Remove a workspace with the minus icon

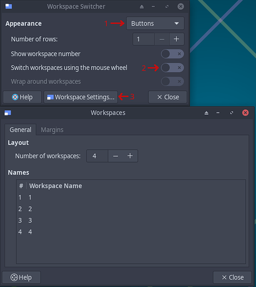click(x=116, y=156)
